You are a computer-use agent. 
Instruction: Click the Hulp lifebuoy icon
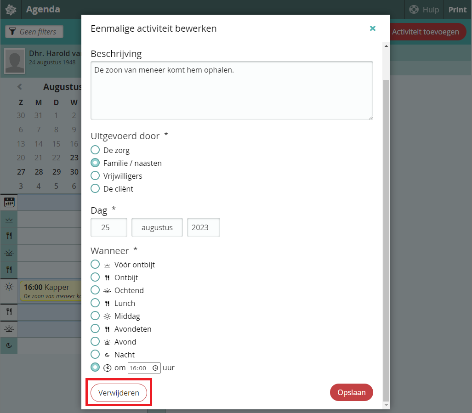tap(414, 10)
